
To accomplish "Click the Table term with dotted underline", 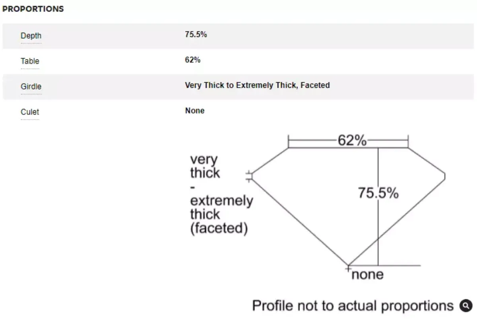I will click(x=30, y=61).
